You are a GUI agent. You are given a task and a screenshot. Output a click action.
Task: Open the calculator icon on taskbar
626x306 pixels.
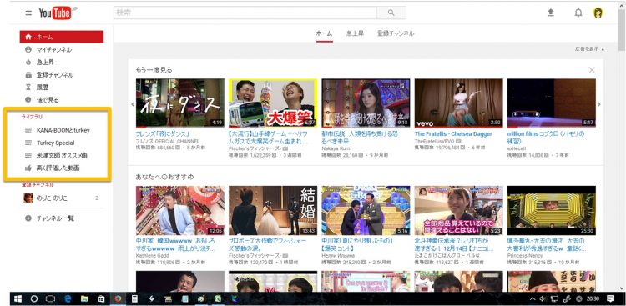click(x=134, y=298)
